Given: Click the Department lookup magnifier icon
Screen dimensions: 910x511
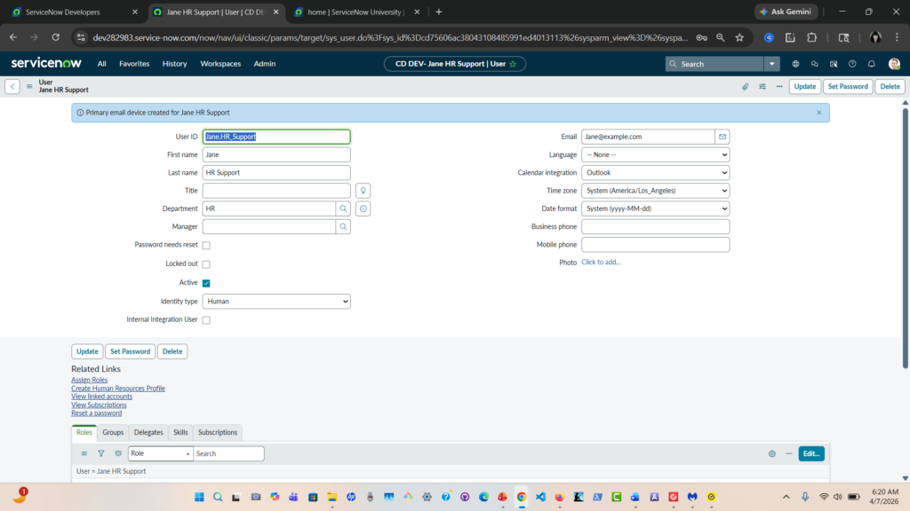Looking at the screenshot, I should [343, 208].
